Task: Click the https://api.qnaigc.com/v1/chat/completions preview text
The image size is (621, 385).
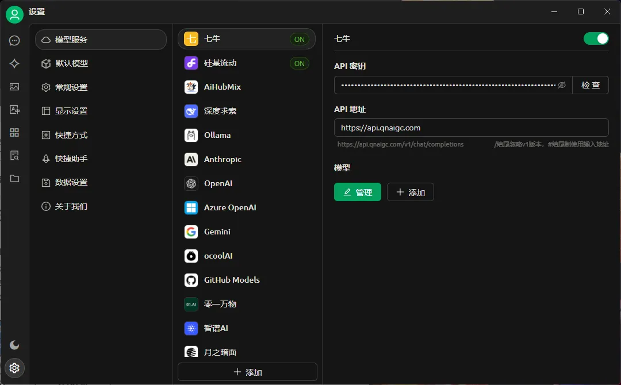Action: pyautogui.click(x=400, y=144)
